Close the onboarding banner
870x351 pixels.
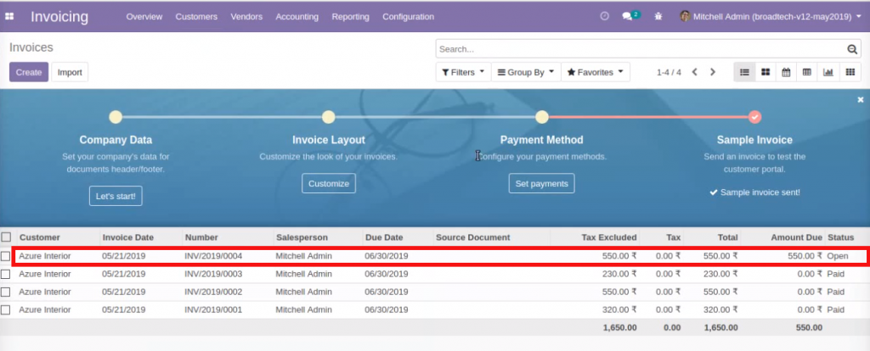point(861,100)
